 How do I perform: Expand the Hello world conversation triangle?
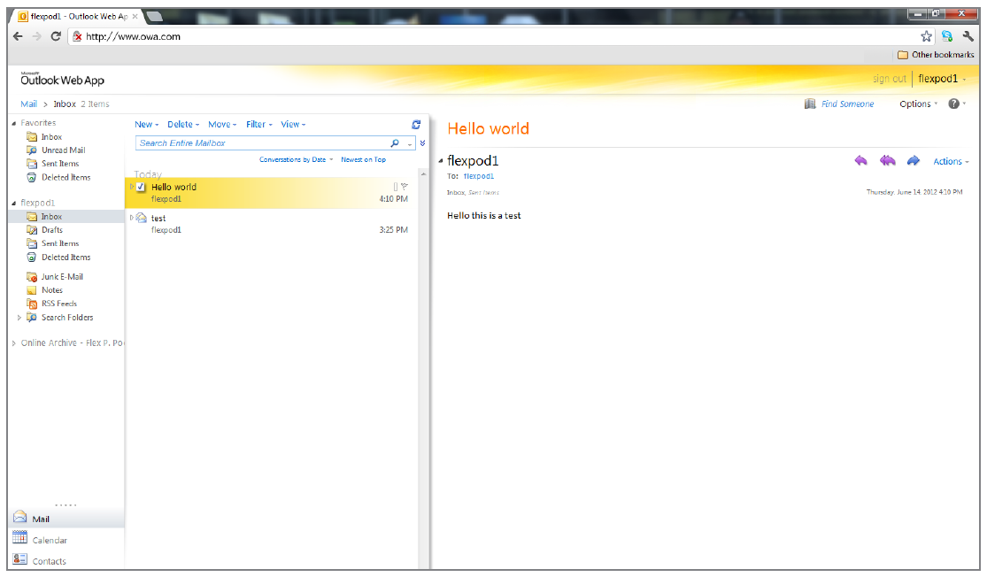click(x=132, y=187)
